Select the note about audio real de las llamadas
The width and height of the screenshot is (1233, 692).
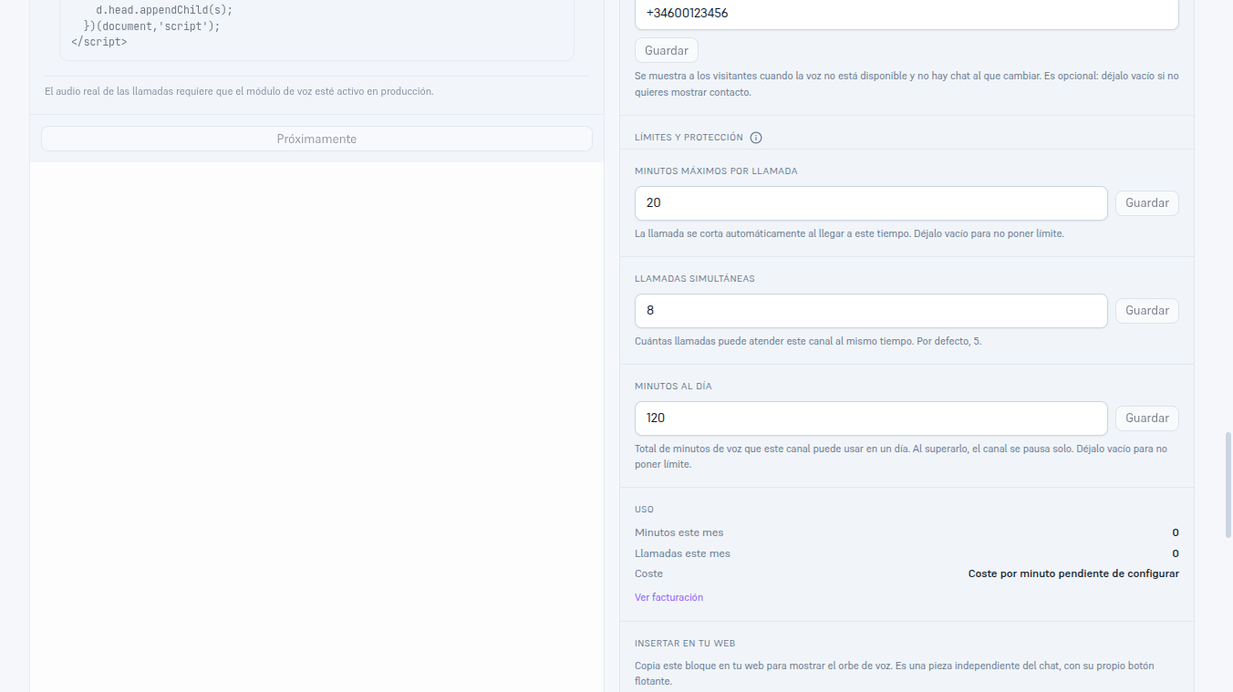click(x=239, y=91)
